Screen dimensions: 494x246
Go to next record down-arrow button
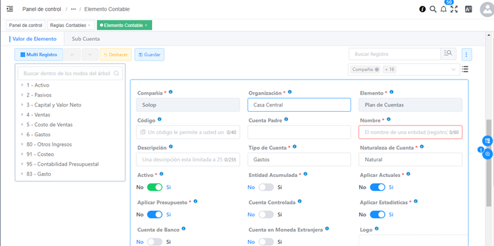point(90,55)
